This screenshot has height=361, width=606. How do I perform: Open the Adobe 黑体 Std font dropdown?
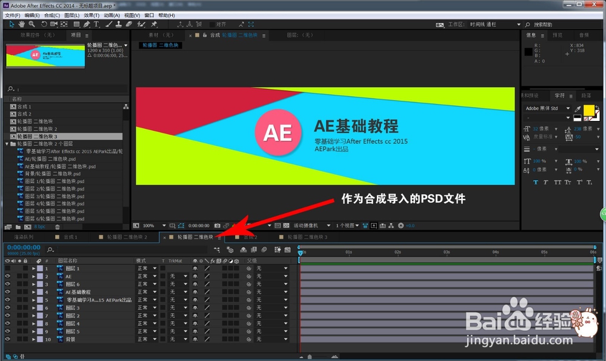[548, 108]
